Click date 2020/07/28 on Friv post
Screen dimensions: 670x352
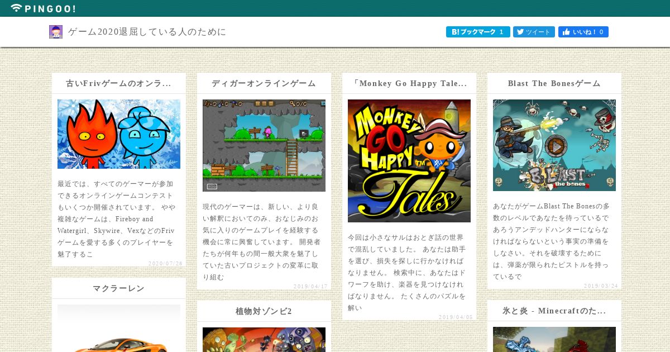(165, 263)
